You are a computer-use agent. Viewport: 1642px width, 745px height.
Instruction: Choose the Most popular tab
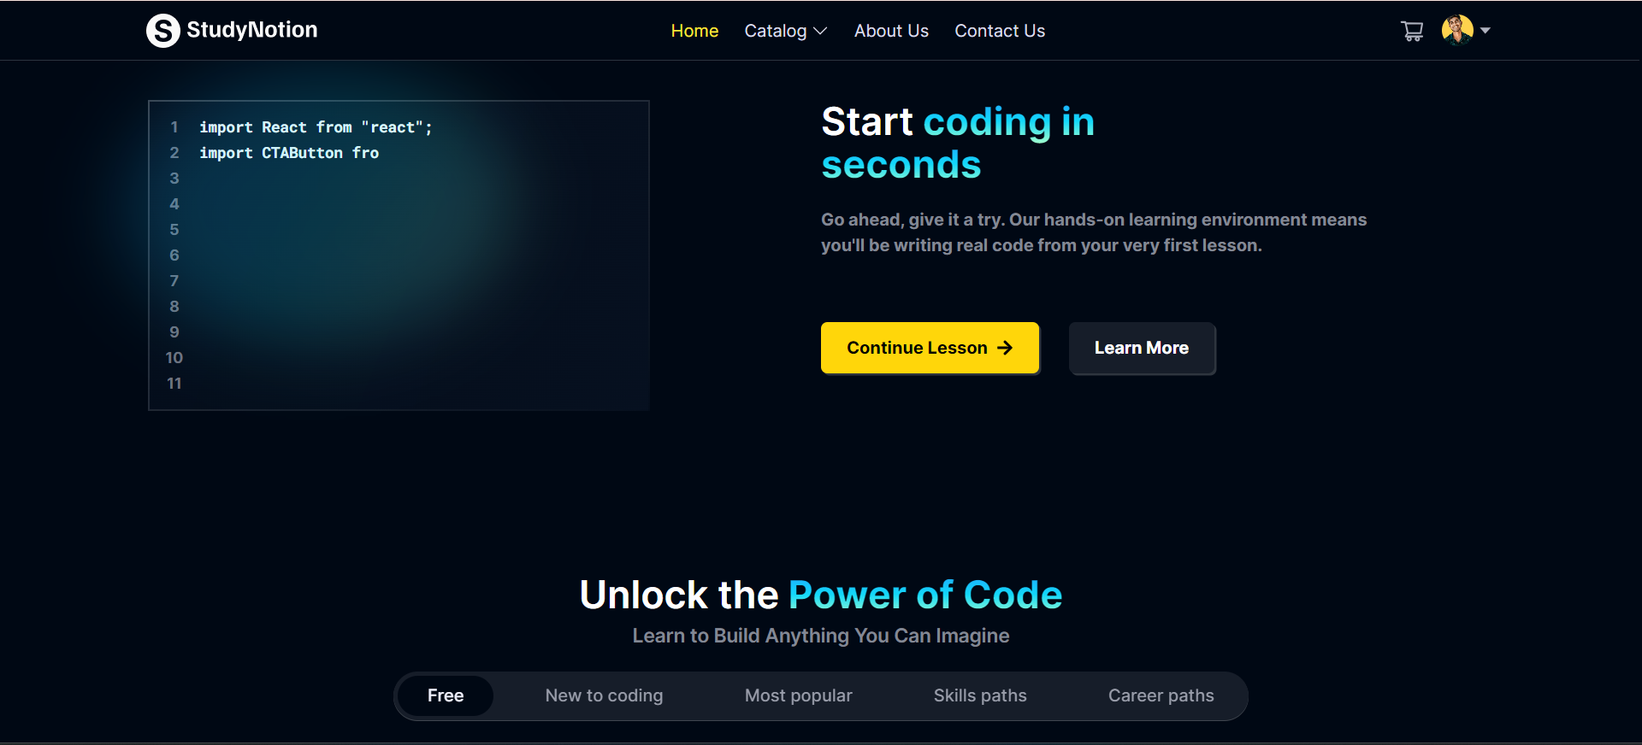point(798,695)
